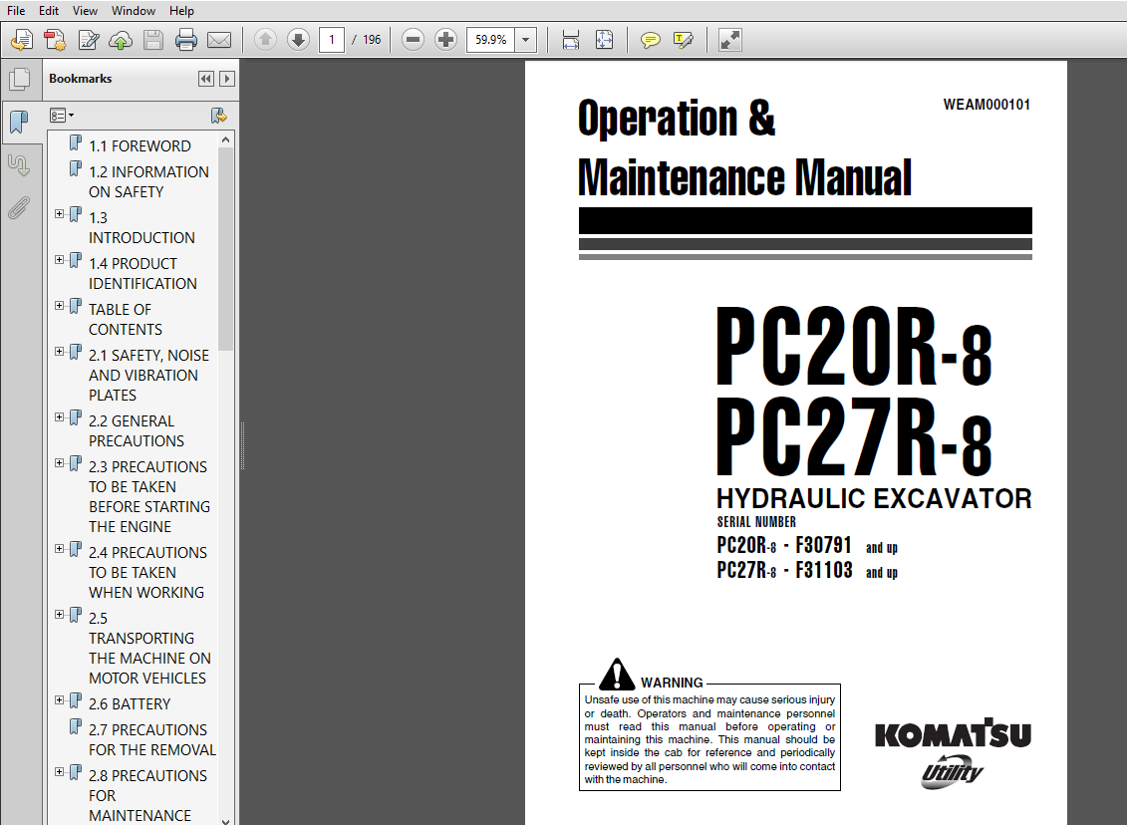This screenshot has height=825, width=1127.
Task: Open 1.2 INFORMATION ON SAFETY bookmark
Action: pyautogui.click(x=148, y=181)
